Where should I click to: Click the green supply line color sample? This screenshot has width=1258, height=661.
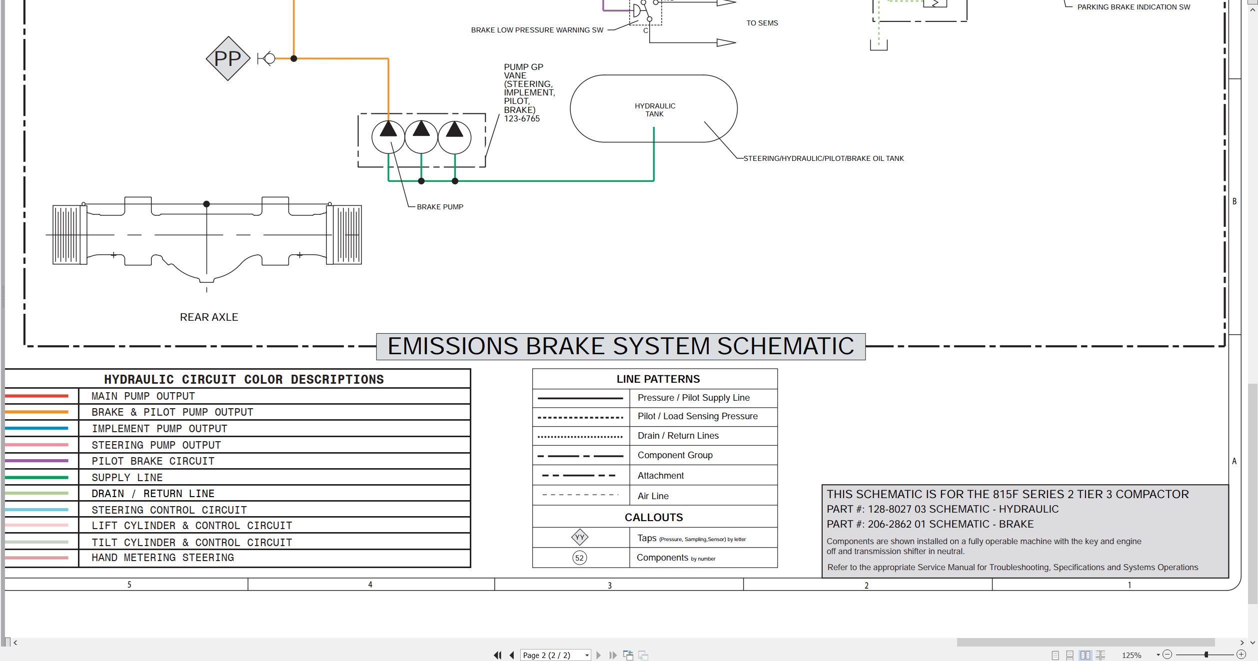pyautogui.click(x=36, y=478)
